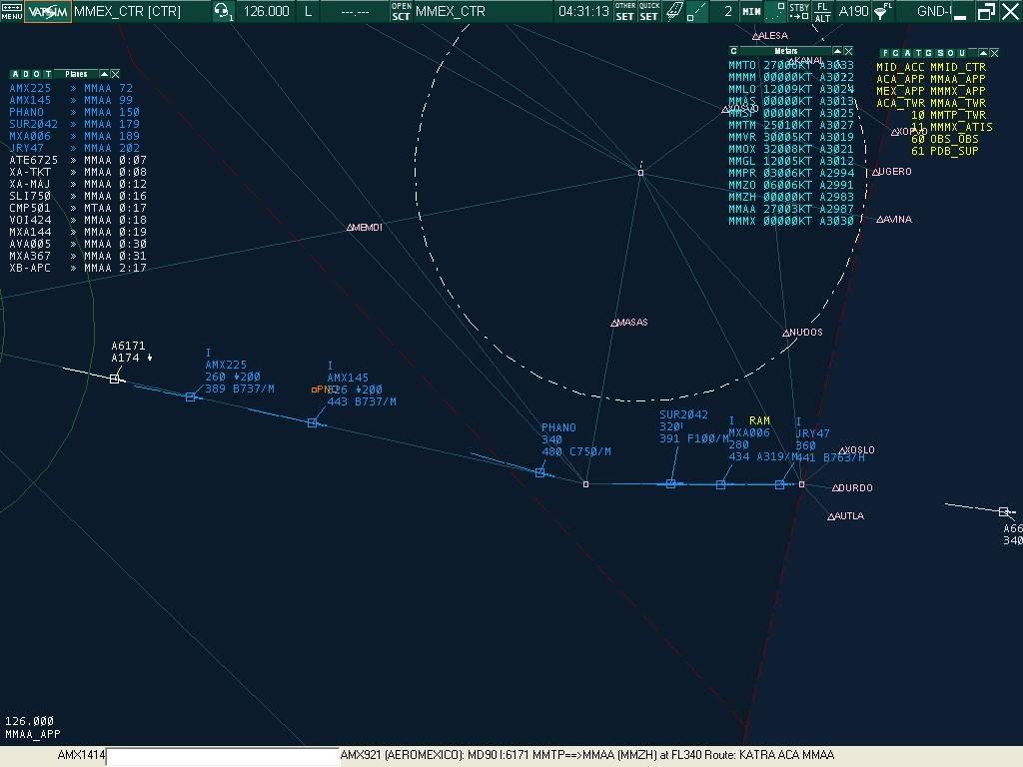The width and height of the screenshot is (1023, 767).
Task: Open the VRC main MENU button
Action: coord(11,12)
